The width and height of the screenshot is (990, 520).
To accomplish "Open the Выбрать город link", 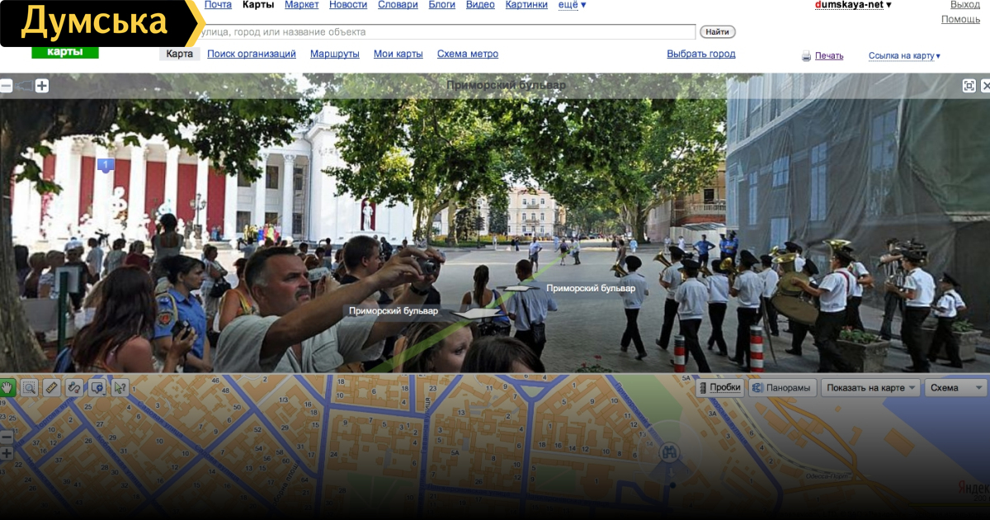I will [700, 54].
